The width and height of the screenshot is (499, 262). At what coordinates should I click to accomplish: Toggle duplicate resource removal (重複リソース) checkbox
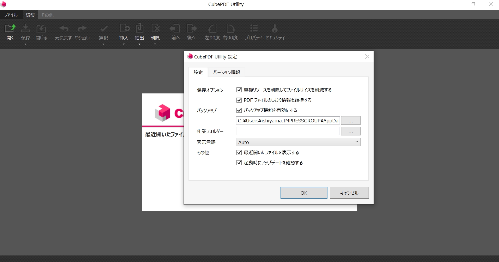[x=239, y=90]
